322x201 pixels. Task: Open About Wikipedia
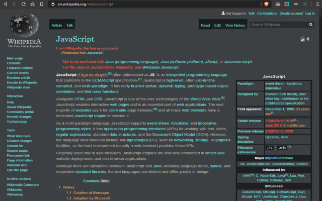[x=19, y=107]
